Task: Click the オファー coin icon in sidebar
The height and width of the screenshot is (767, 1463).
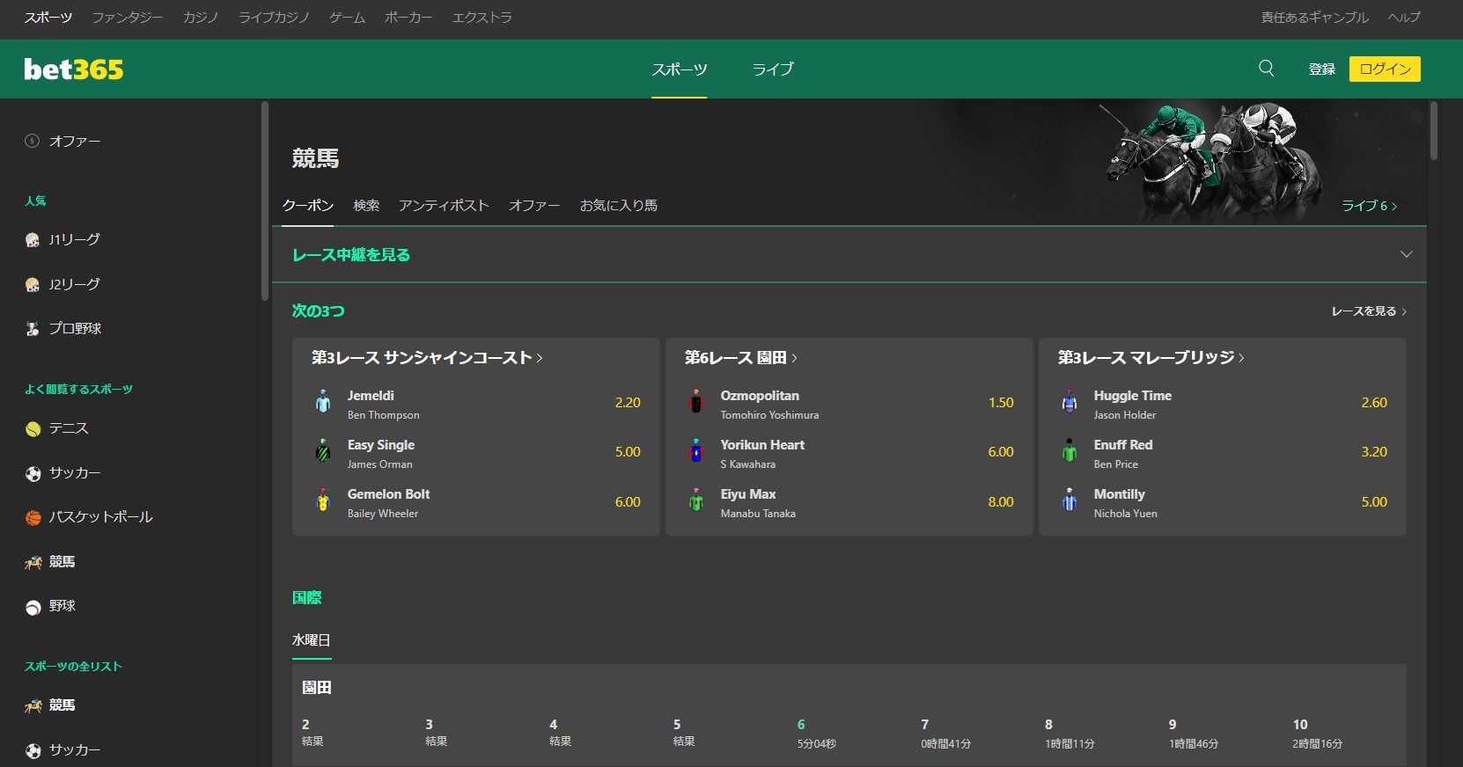Action: (x=33, y=141)
